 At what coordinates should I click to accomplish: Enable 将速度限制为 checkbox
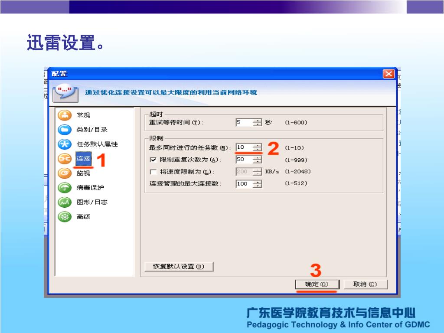[x=153, y=172]
